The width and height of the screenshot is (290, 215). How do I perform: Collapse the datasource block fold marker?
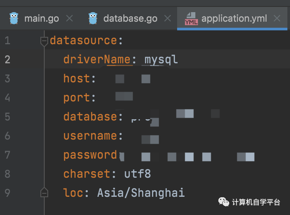tap(44, 41)
